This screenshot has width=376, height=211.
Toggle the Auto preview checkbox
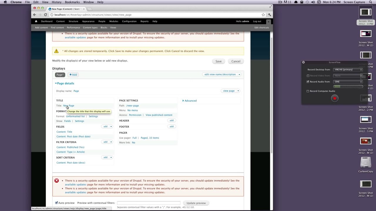pyautogui.click(x=56, y=203)
